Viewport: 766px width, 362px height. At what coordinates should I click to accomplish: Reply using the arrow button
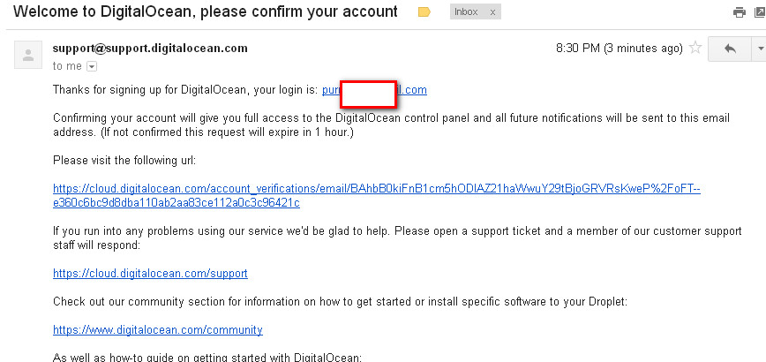(730, 49)
